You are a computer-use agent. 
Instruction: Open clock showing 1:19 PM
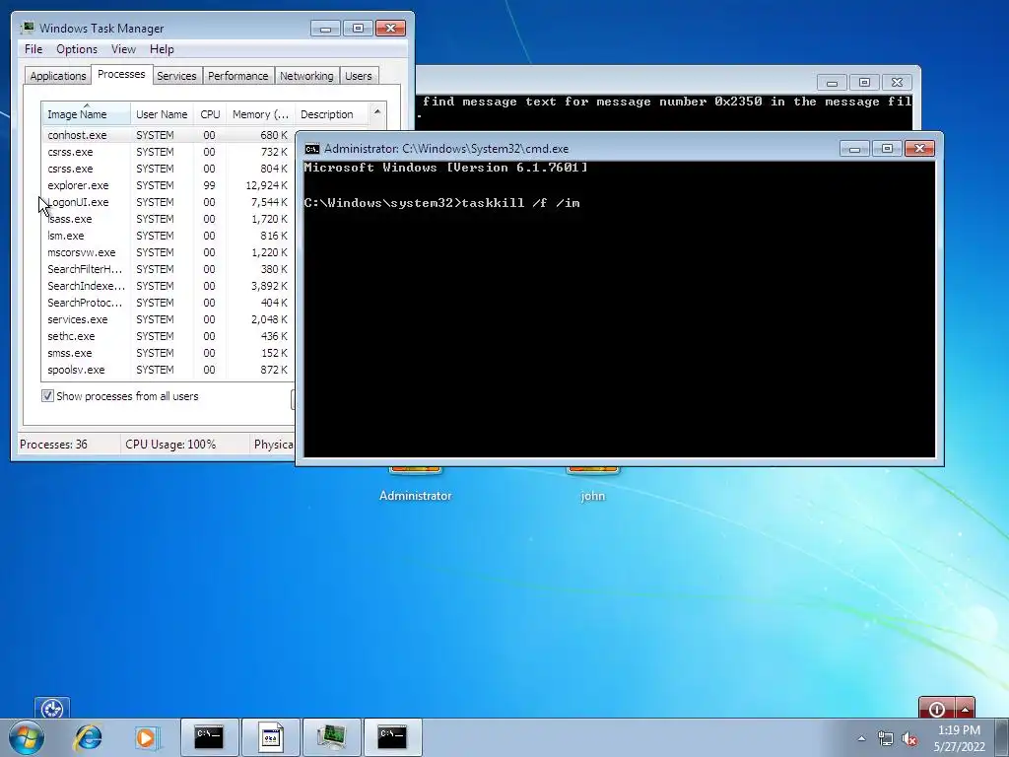959,738
